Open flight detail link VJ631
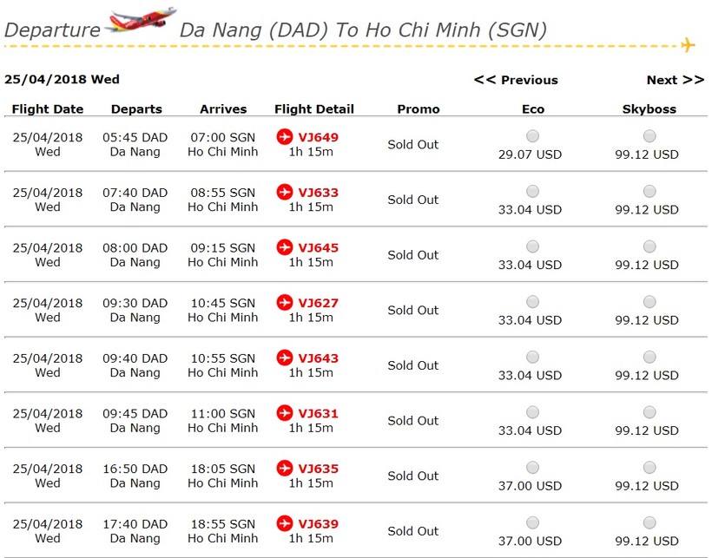 pos(318,414)
